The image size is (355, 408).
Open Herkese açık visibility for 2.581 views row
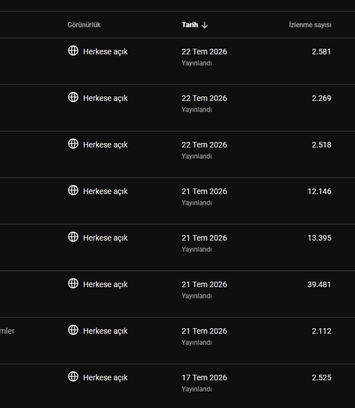[x=105, y=52]
